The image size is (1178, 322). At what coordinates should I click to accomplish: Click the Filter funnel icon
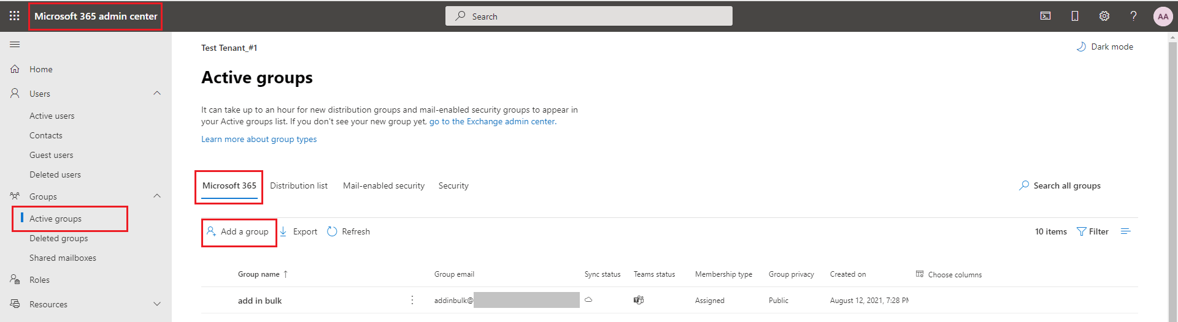pos(1082,231)
